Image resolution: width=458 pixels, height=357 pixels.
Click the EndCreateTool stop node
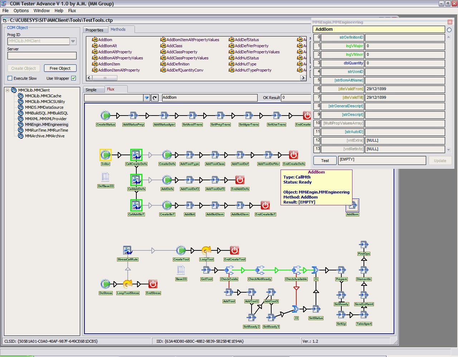pyautogui.click(x=234, y=250)
